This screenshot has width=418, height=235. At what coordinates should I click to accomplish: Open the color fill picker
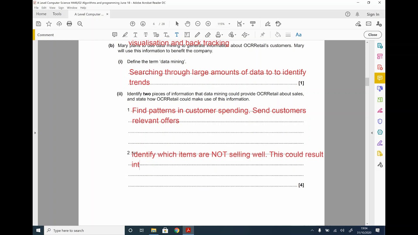coord(278,35)
